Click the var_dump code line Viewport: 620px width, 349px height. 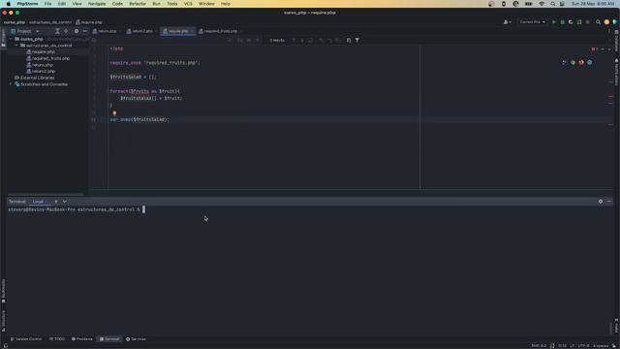(139, 119)
